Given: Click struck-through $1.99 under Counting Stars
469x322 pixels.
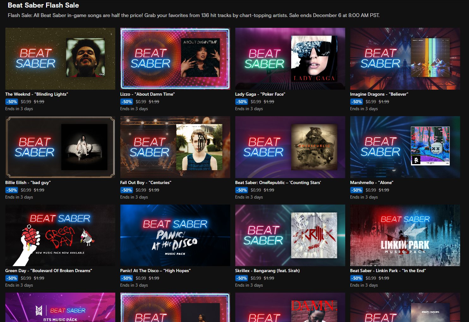Looking at the screenshot, I should 269,190.
